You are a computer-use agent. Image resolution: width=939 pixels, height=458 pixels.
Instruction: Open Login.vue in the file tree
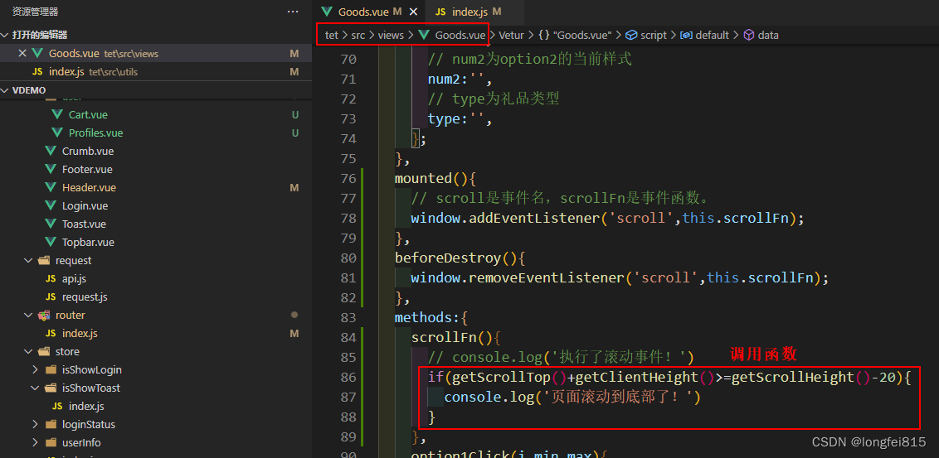[85, 205]
